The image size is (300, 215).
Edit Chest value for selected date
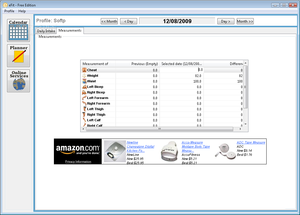[x=181, y=70]
